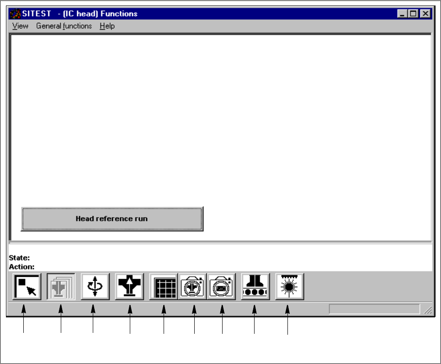Click the resize grip in window corner
441x364 pixels.
click(428, 310)
